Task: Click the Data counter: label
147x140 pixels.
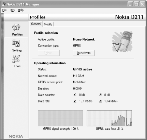Action: click(46, 95)
